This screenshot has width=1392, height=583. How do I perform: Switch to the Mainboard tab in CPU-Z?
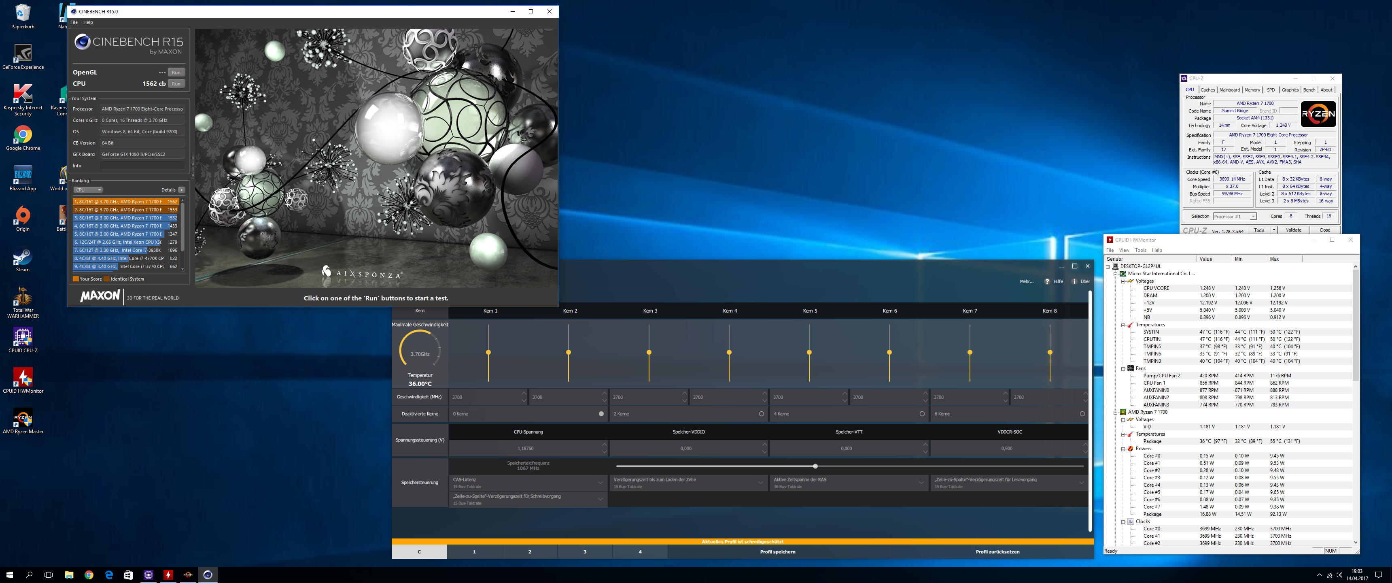(x=1229, y=90)
